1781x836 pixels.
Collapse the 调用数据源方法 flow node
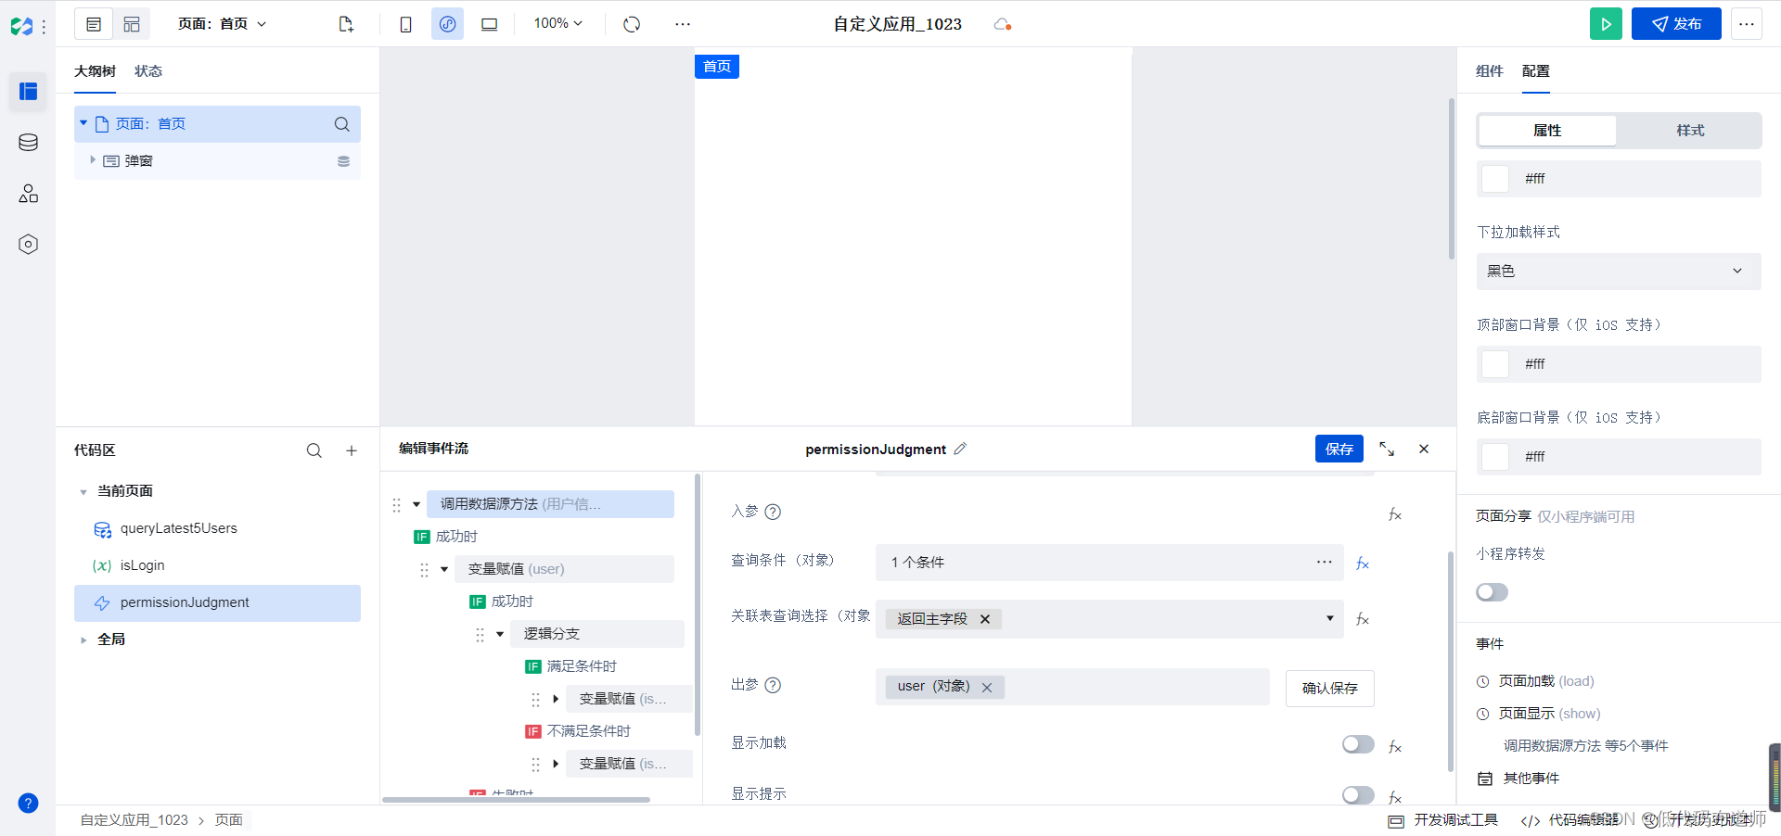coord(416,505)
